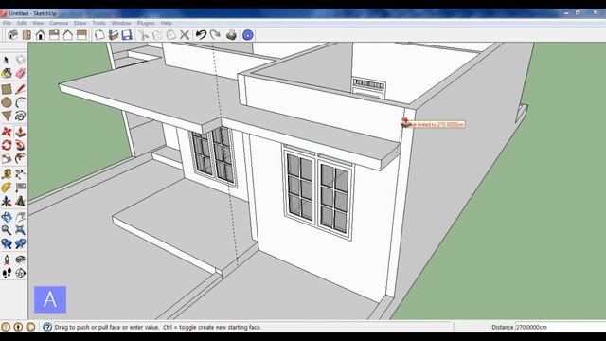Click the status bar help question icon
This screenshot has height=341, width=606.
[x=47, y=327]
